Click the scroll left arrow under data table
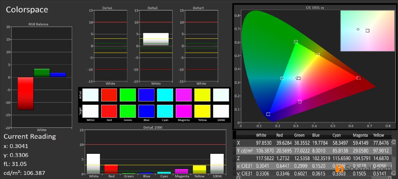Screen dimensions: 398x179 coord(238,177)
